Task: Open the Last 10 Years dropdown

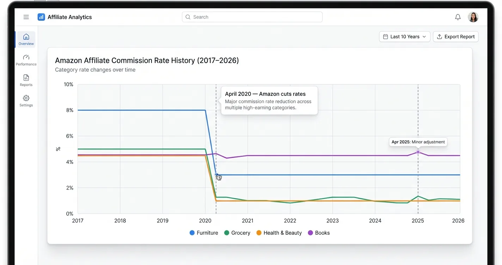Action: pyautogui.click(x=405, y=36)
